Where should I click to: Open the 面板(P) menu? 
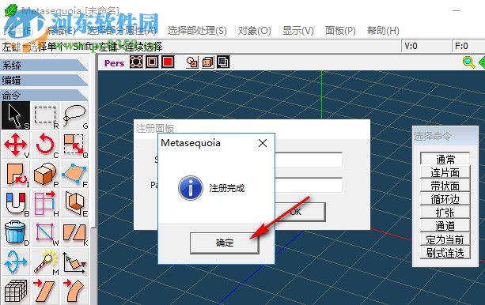pos(340,30)
